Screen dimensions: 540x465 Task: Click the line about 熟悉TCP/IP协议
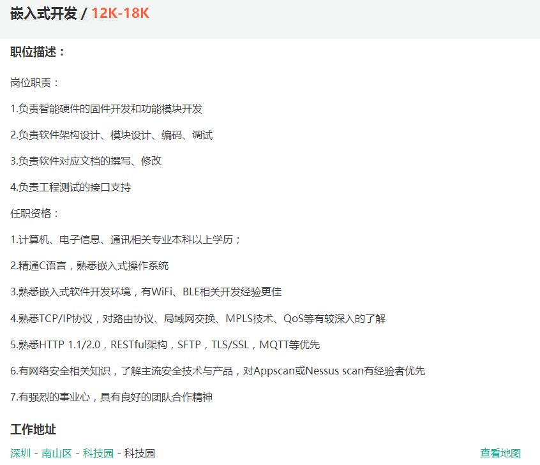pyautogui.click(x=198, y=318)
